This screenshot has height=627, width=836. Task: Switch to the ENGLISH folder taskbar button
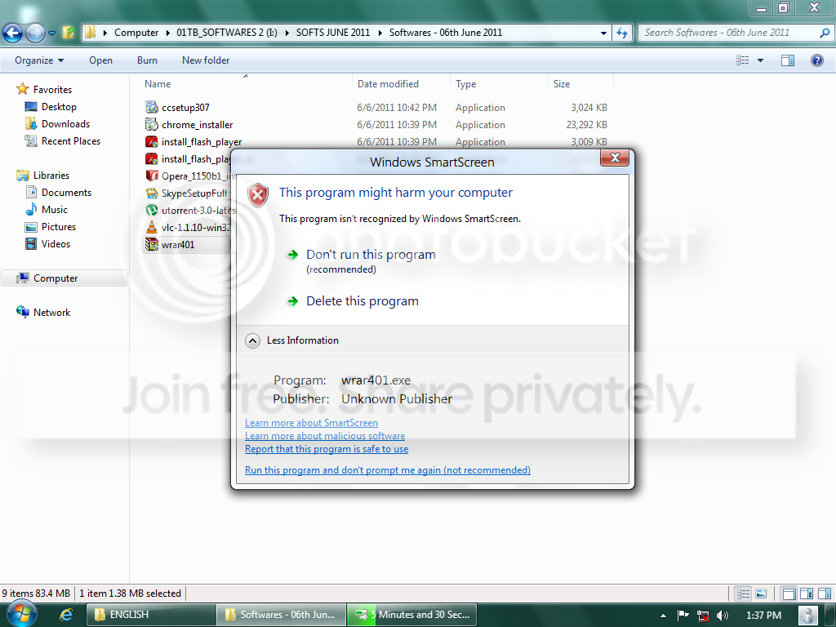151,615
